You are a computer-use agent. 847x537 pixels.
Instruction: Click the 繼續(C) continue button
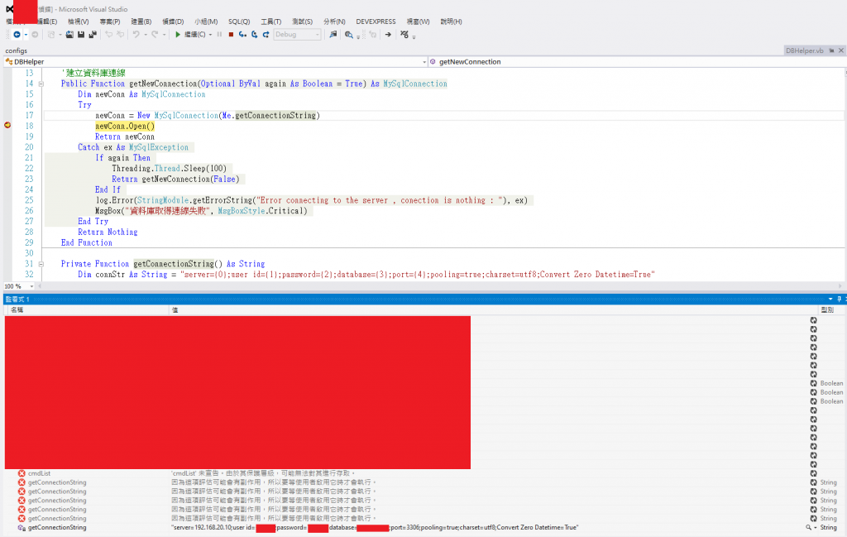190,35
